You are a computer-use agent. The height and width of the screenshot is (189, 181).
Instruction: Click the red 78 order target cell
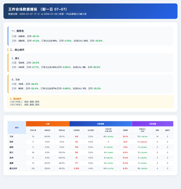pyautogui.click(x=76, y=158)
